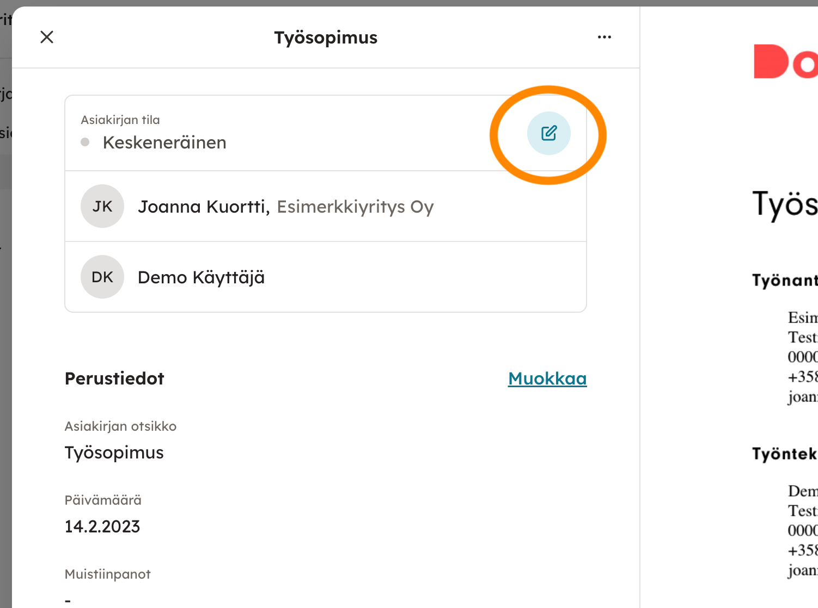The width and height of the screenshot is (818, 608).
Task: Click the Työsopimus title in the header
Action: click(x=326, y=38)
